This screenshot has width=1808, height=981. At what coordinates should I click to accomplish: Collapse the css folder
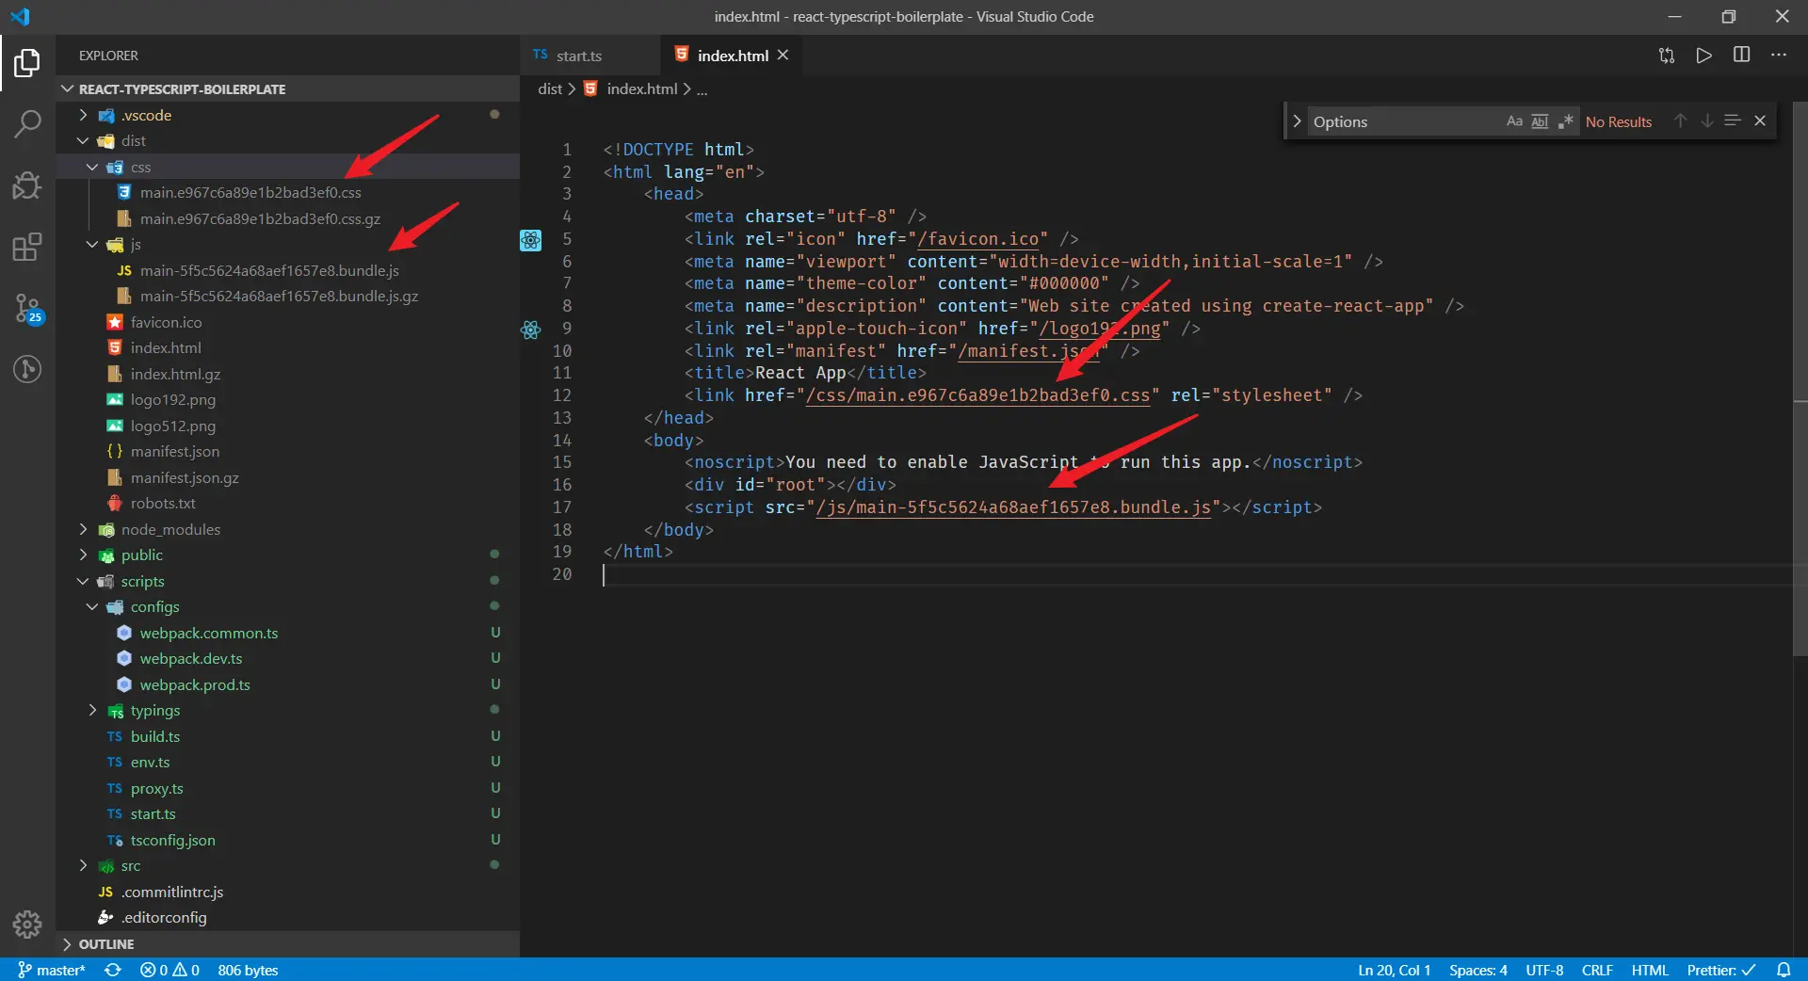(92, 167)
